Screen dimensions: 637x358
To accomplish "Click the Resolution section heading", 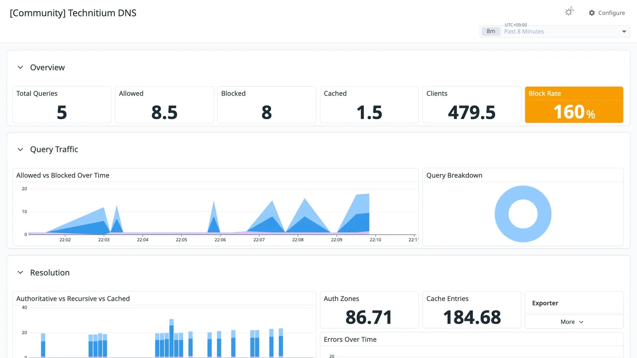I will click(50, 272).
